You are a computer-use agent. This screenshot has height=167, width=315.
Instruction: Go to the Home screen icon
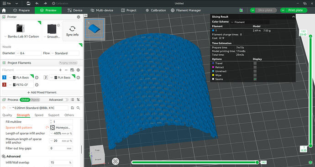(x=4, y=10)
